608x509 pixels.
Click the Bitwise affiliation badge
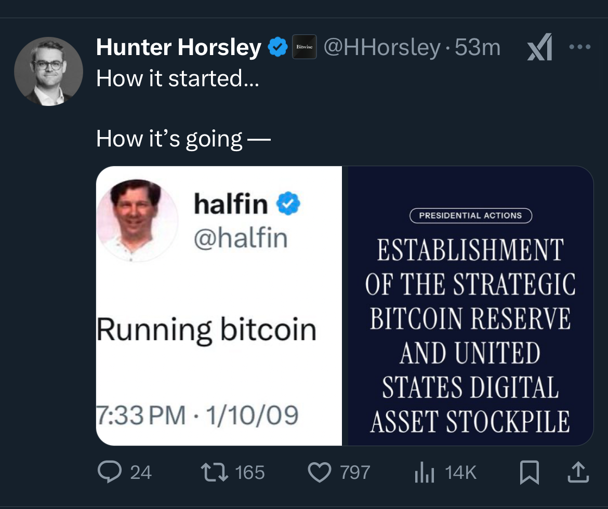[304, 47]
